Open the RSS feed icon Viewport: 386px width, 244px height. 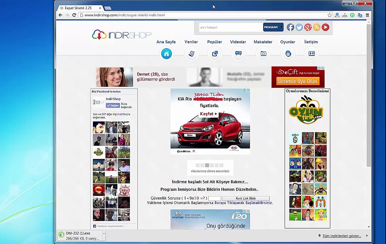tap(316, 27)
